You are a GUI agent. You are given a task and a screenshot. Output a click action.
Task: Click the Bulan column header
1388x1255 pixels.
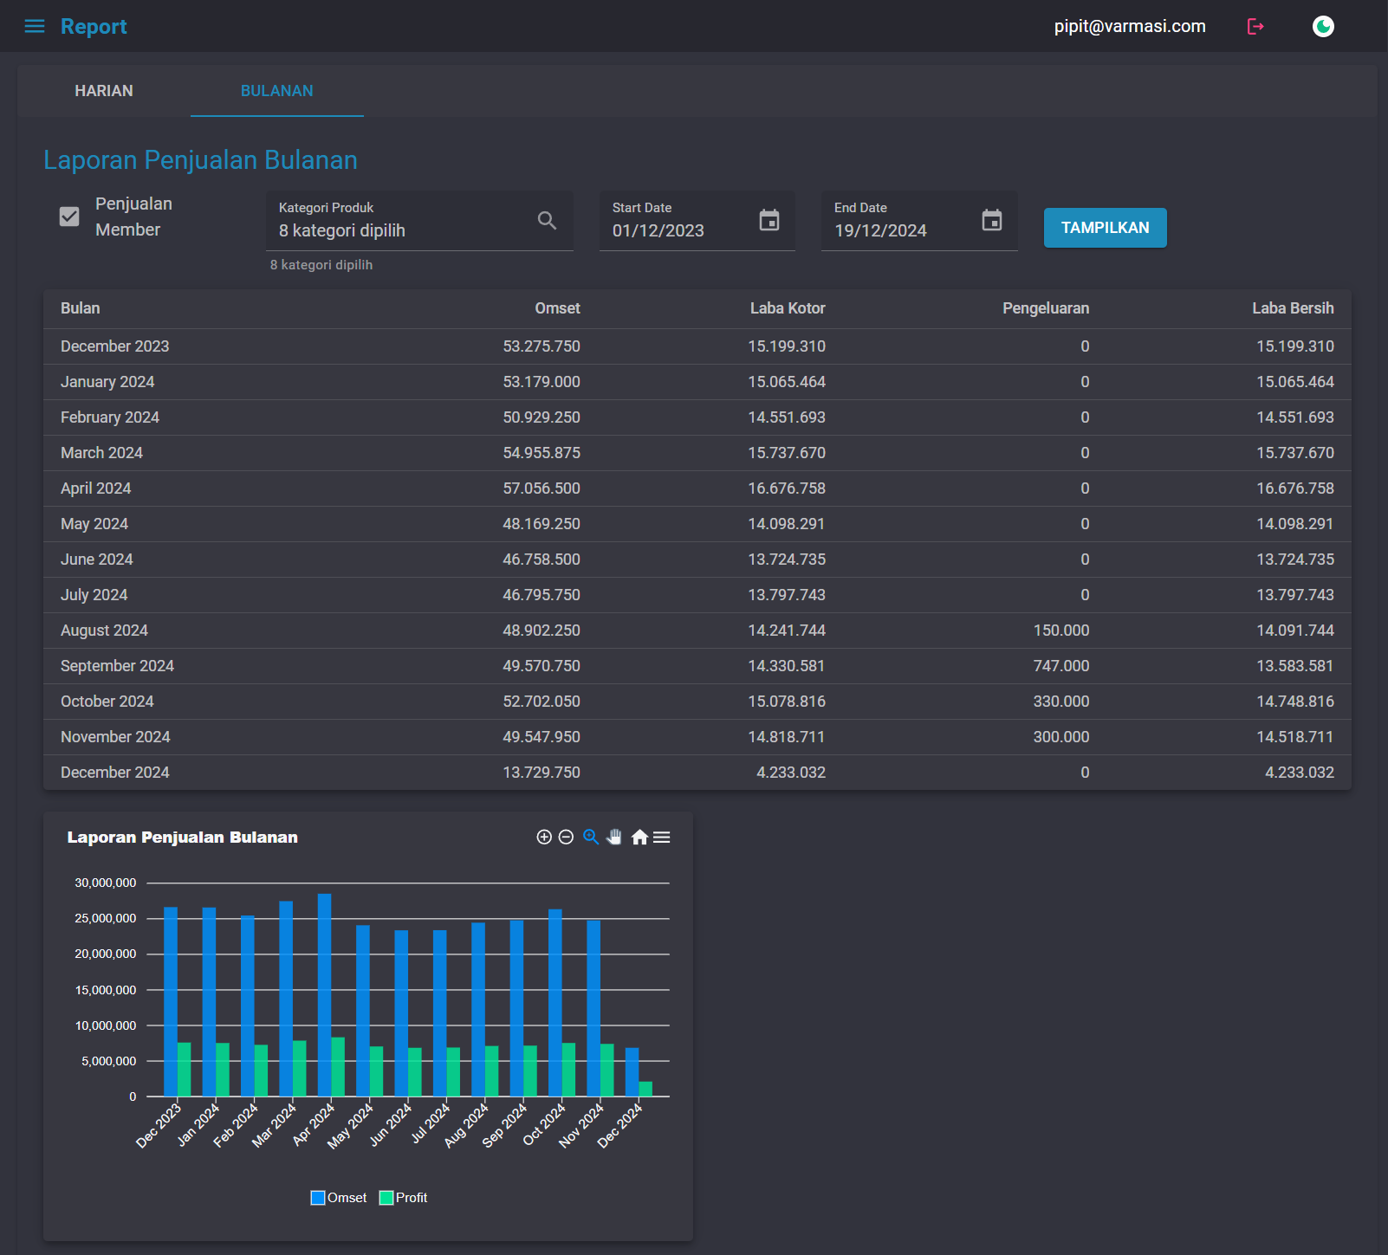tap(81, 308)
